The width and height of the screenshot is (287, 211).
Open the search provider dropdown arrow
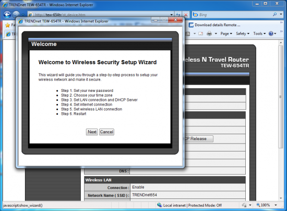(x=281, y=14)
